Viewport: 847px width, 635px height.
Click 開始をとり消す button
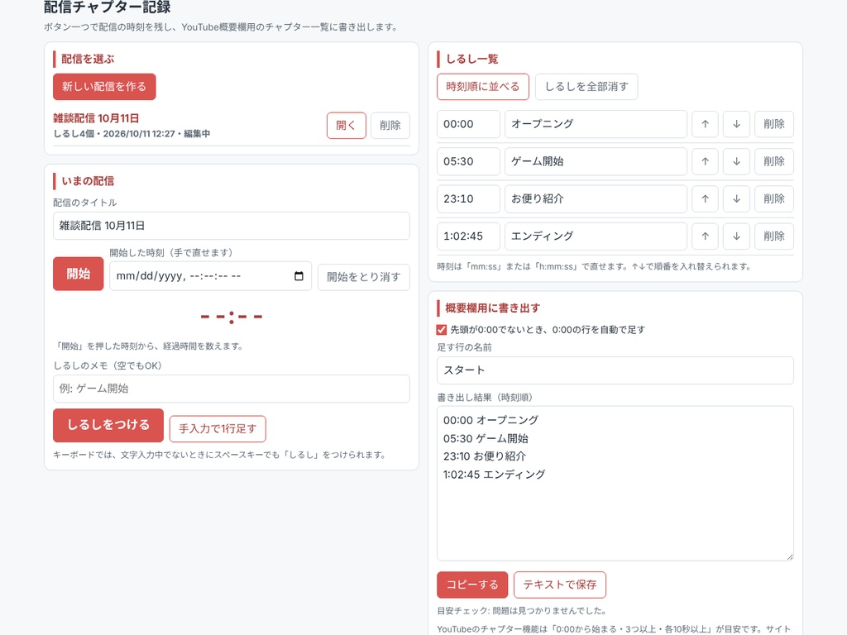(x=364, y=277)
